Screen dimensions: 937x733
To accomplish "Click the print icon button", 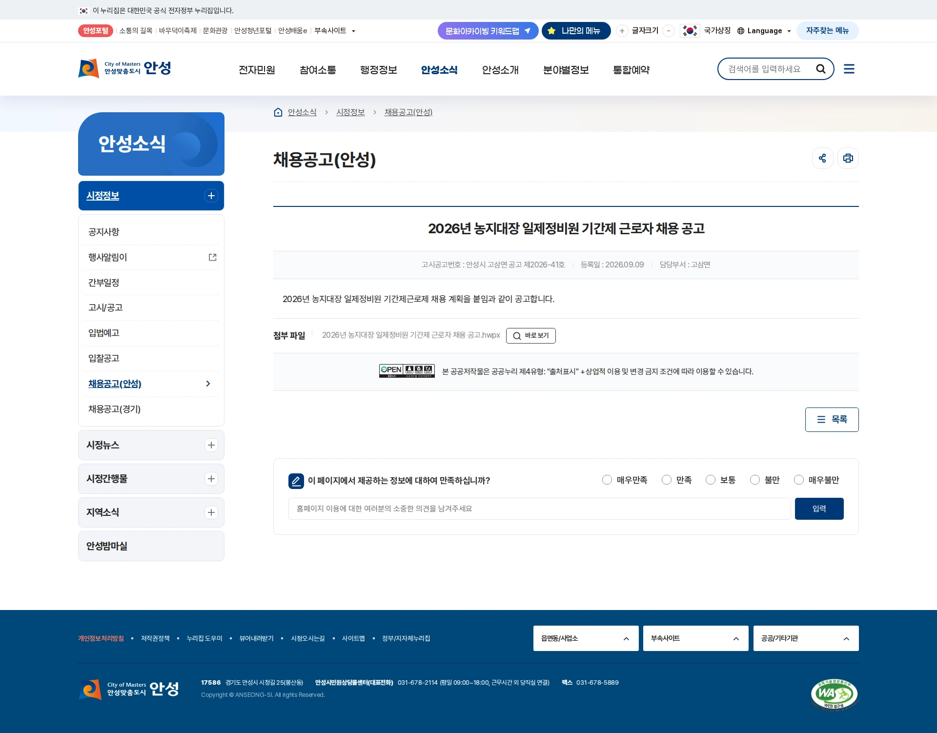I will 848,158.
